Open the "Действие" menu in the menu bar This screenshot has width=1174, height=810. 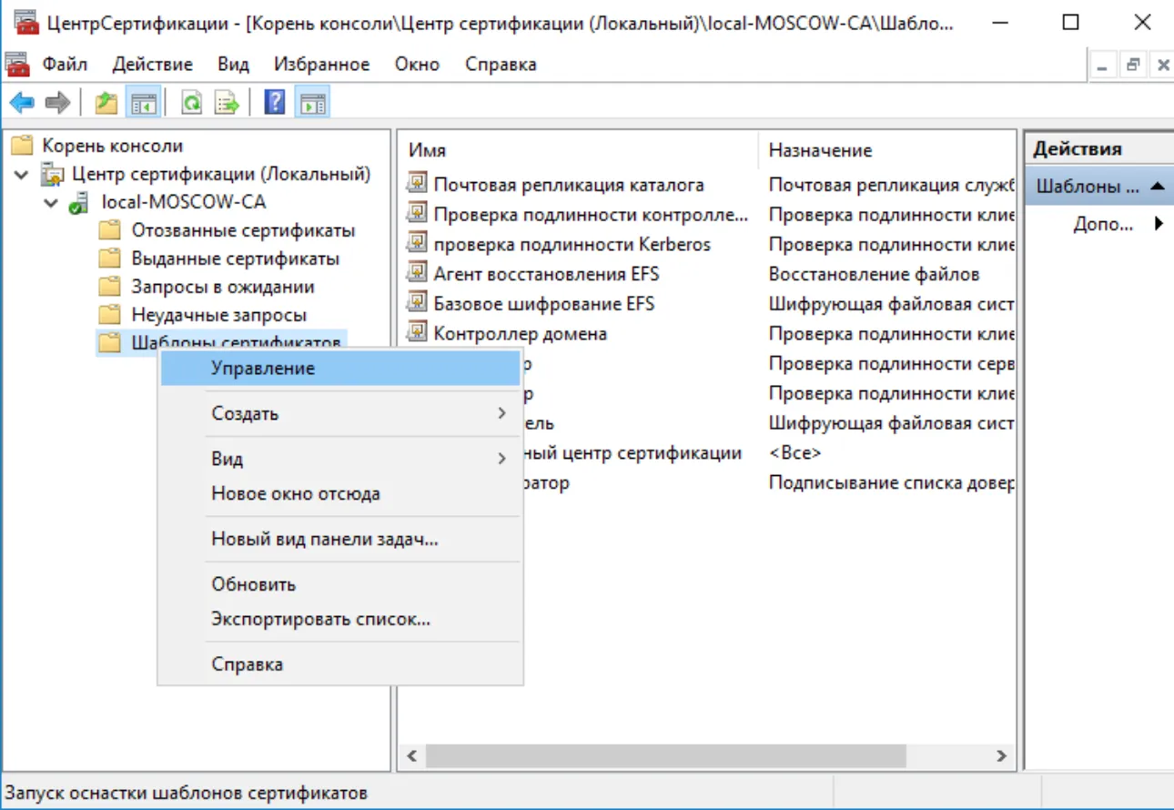(x=153, y=65)
